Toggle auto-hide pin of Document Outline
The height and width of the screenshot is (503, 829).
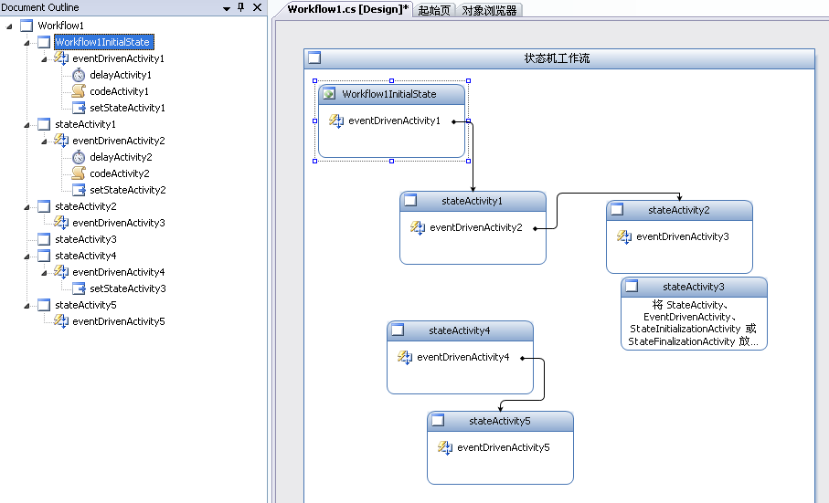pyautogui.click(x=241, y=7)
